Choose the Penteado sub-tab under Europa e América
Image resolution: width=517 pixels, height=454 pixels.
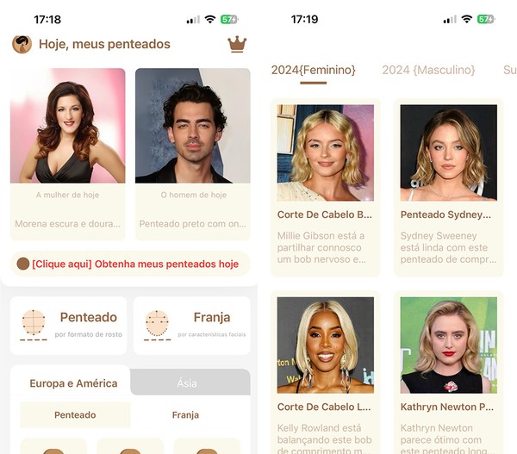(x=75, y=414)
